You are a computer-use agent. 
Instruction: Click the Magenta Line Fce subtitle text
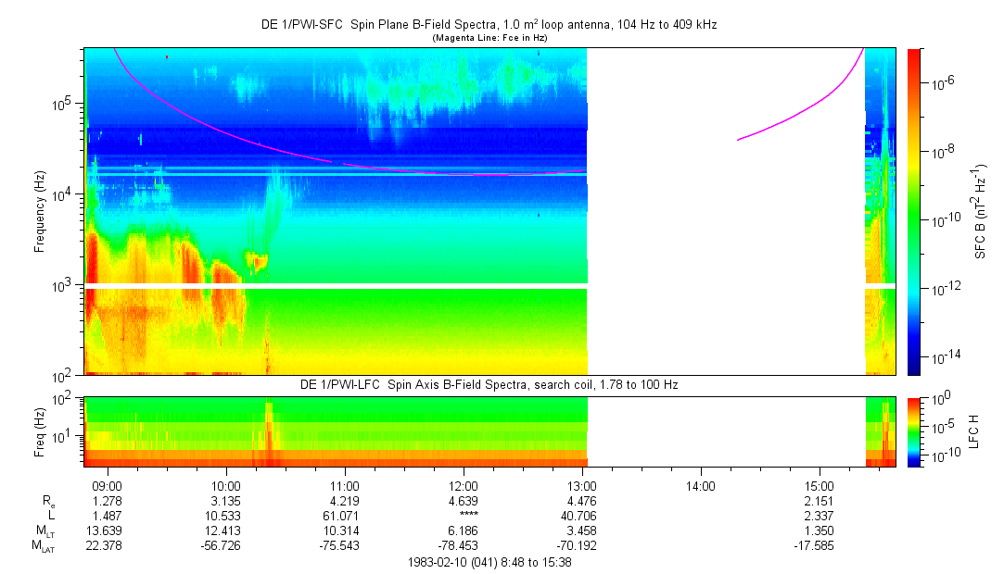point(489,38)
